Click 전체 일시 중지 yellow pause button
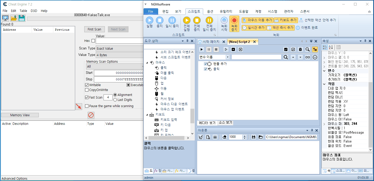374x181 pixels. click(x=209, y=24)
